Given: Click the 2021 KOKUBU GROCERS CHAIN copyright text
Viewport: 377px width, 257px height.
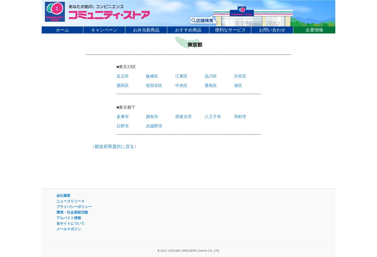Looking at the screenshot, I should click(188, 251).
